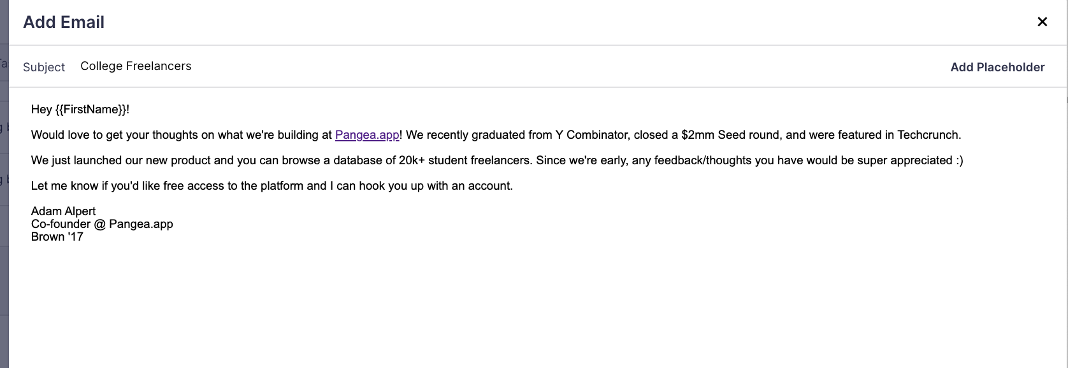The image size is (1068, 368).
Task: Click the Add Email dialog title
Action: pos(64,22)
